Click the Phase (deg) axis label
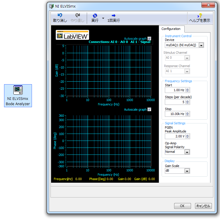 pyautogui.click(x=55, y=141)
